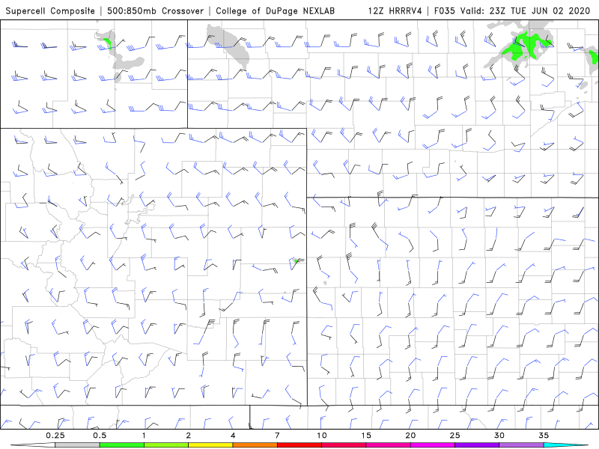
Task: Click the 0.5 legend value
Action: tap(100, 436)
